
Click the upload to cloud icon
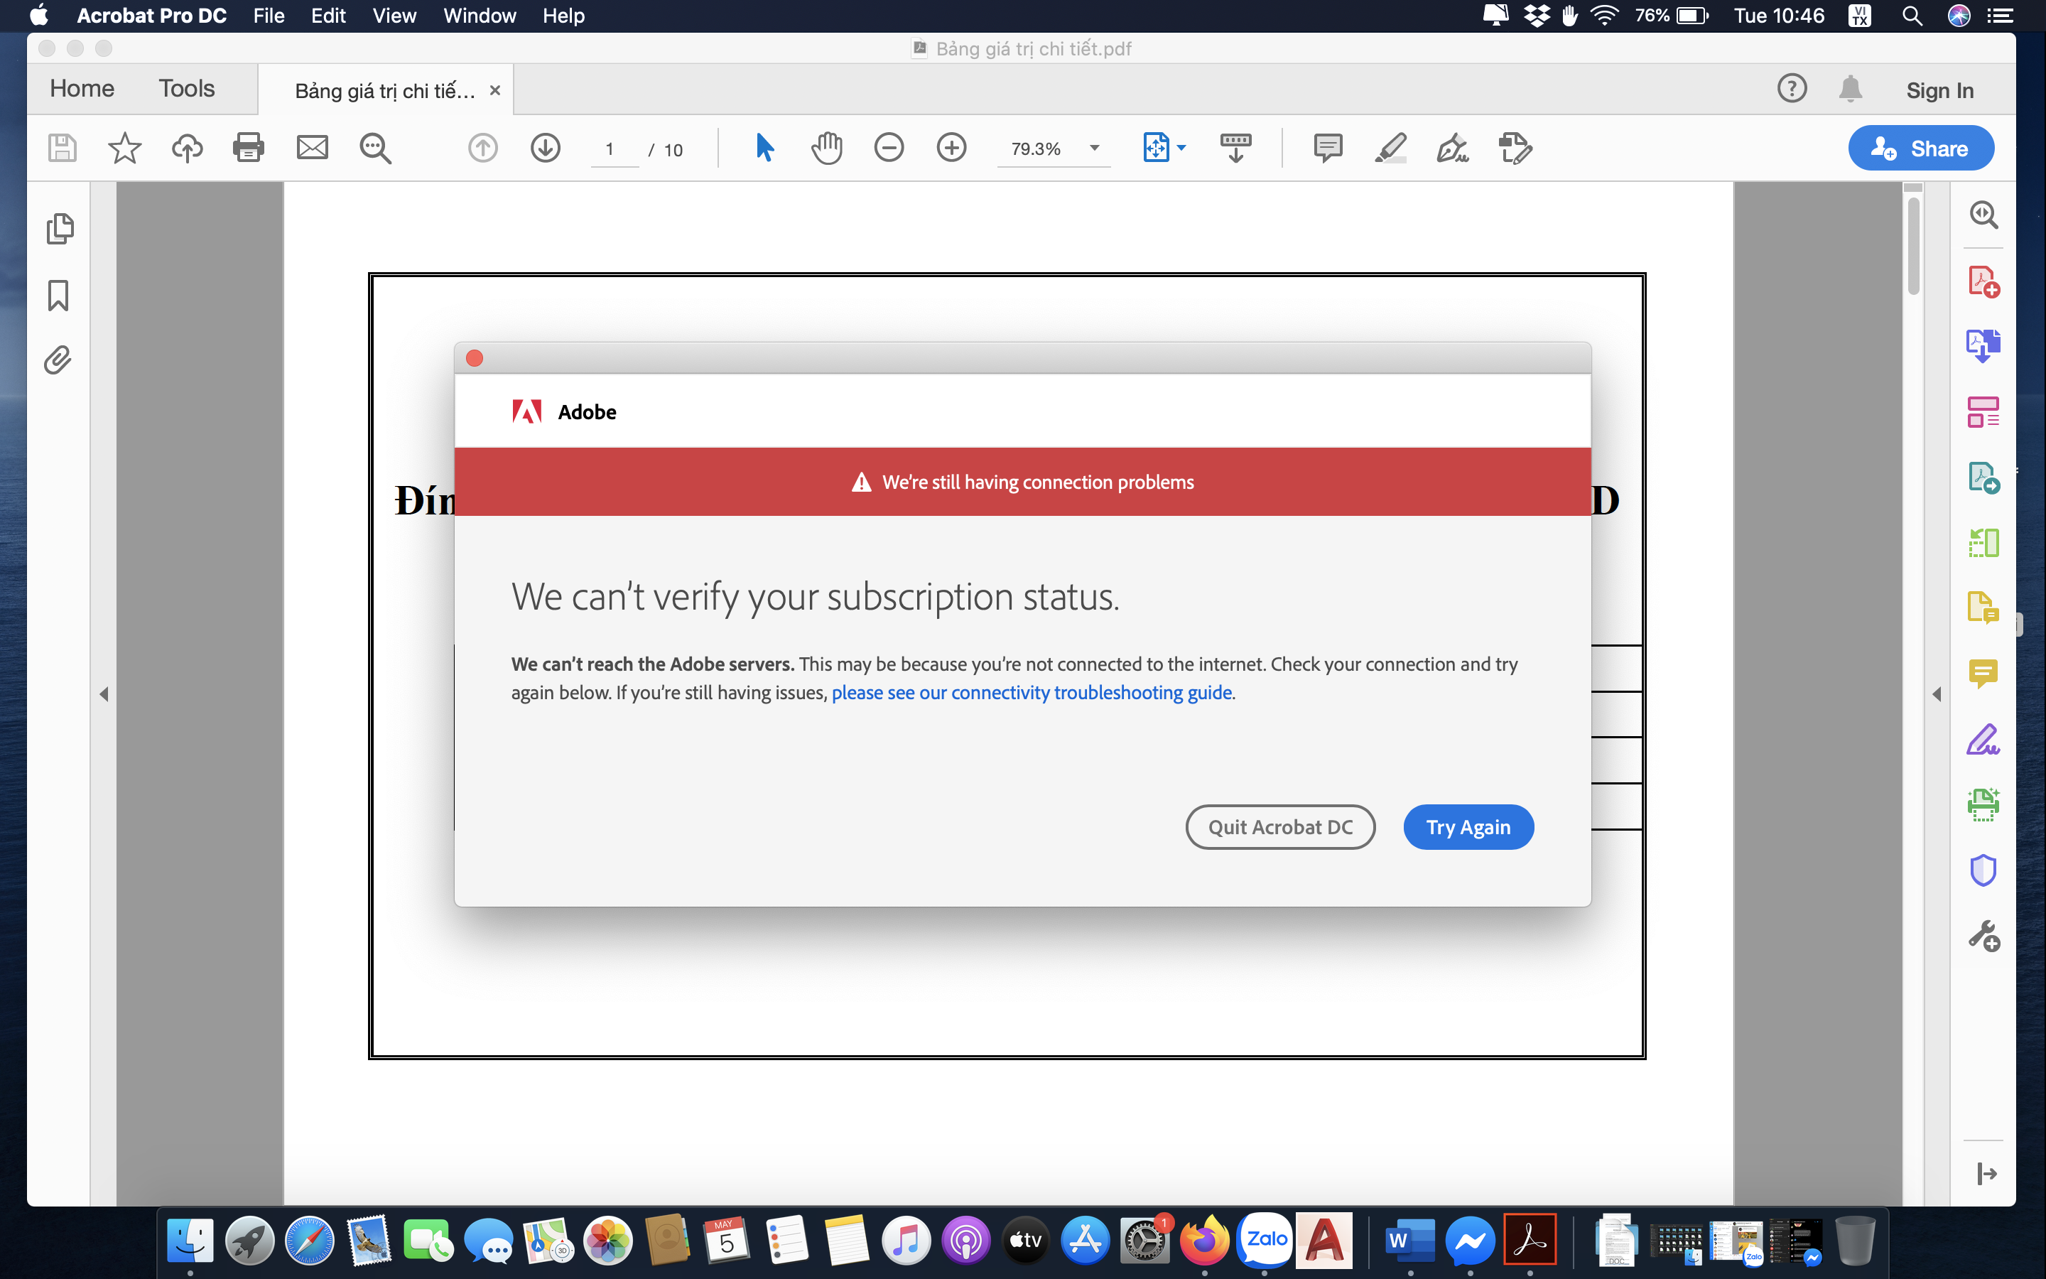[187, 148]
